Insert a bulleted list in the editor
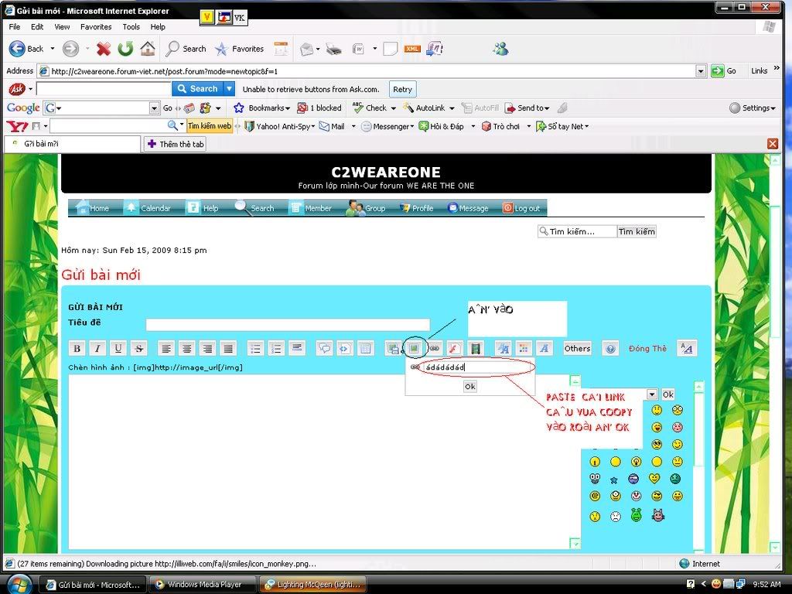The width and height of the screenshot is (792, 594). (255, 348)
